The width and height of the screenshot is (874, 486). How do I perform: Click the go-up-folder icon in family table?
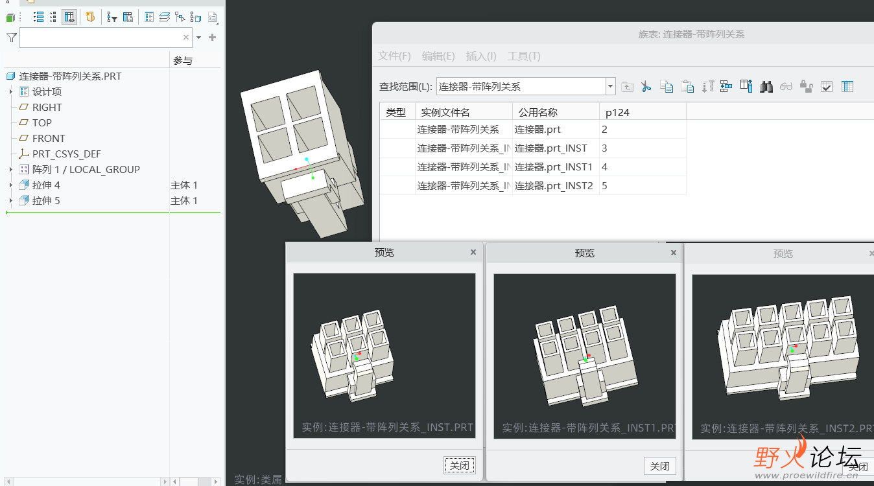click(627, 86)
